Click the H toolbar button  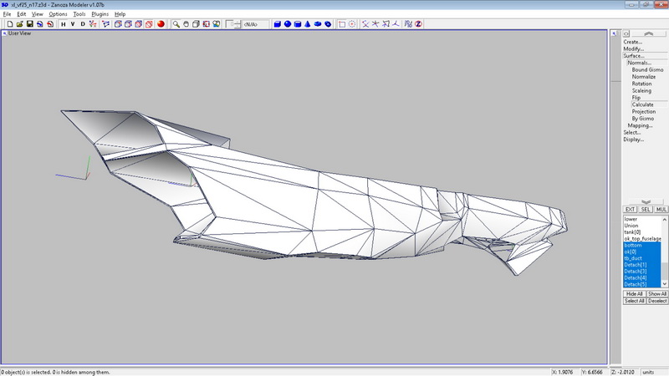tap(63, 24)
